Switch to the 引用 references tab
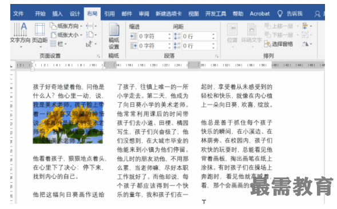 (x=109, y=14)
